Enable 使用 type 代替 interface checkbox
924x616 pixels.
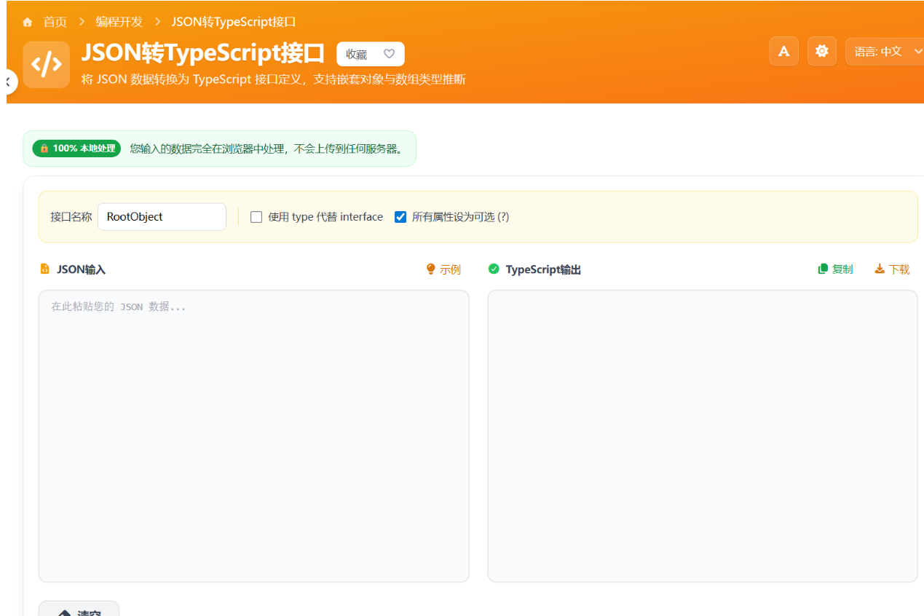point(256,217)
